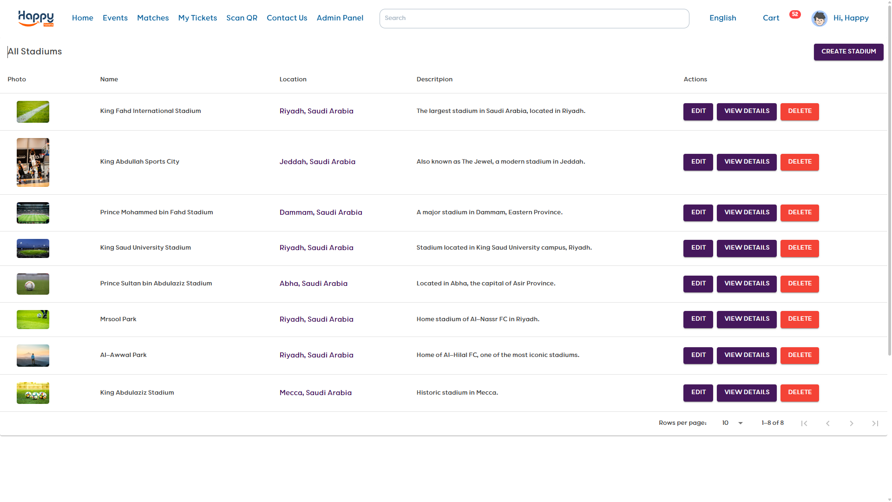The width and height of the screenshot is (892, 502).
Task: Open the user avatar icon
Action: click(819, 19)
